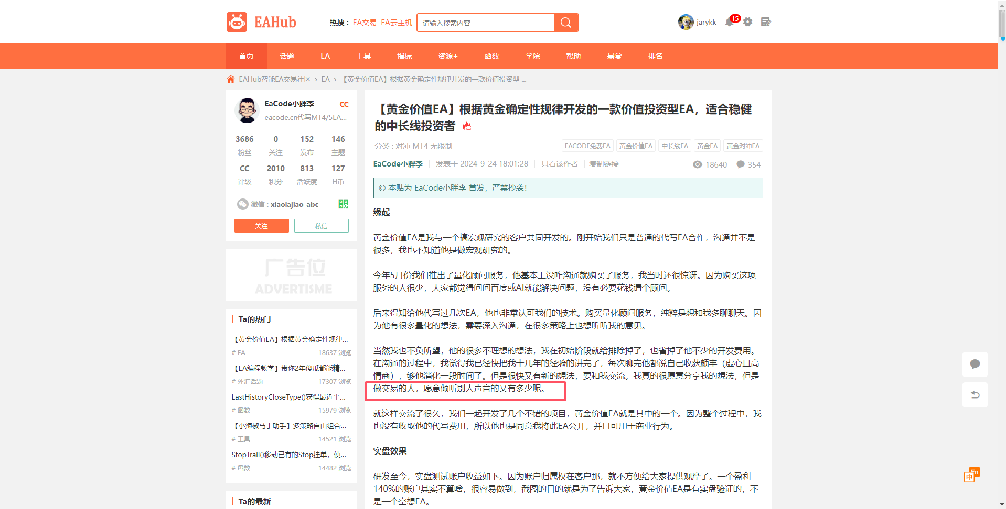Open hot post 【小辣椒马丁助手】多策略自由组合
Screen dimensions: 1006x509
point(289,426)
